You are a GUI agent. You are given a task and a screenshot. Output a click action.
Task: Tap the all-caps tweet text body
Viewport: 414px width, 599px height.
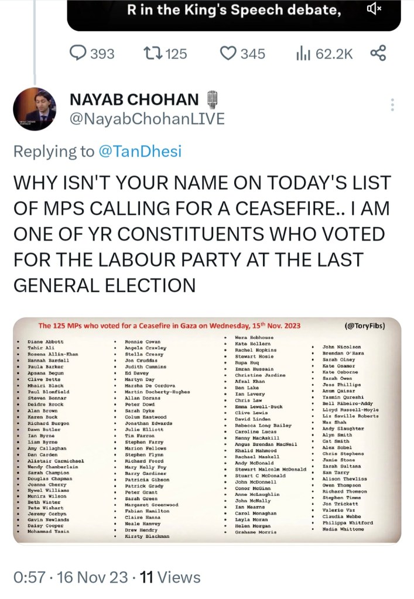(199, 234)
